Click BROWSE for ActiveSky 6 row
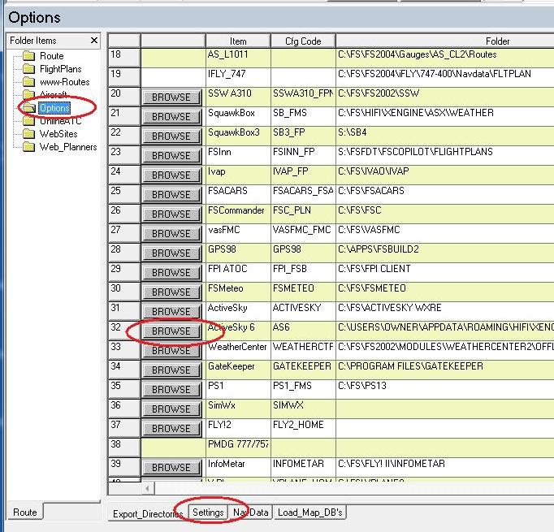The width and height of the screenshot is (554, 532). click(171, 331)
